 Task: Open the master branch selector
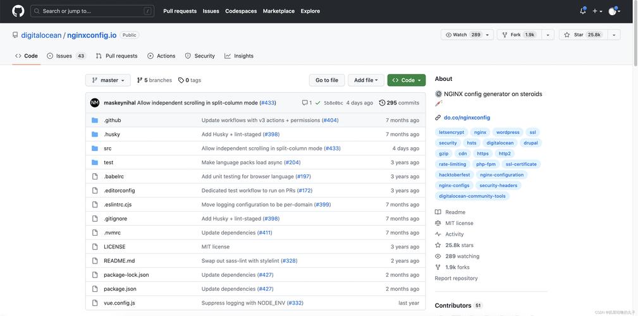point(108,80)
